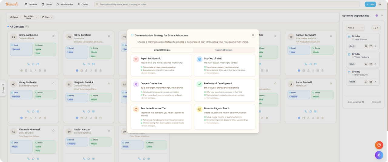Click phone icon on Henry Coldwater's card

[28, 112]
